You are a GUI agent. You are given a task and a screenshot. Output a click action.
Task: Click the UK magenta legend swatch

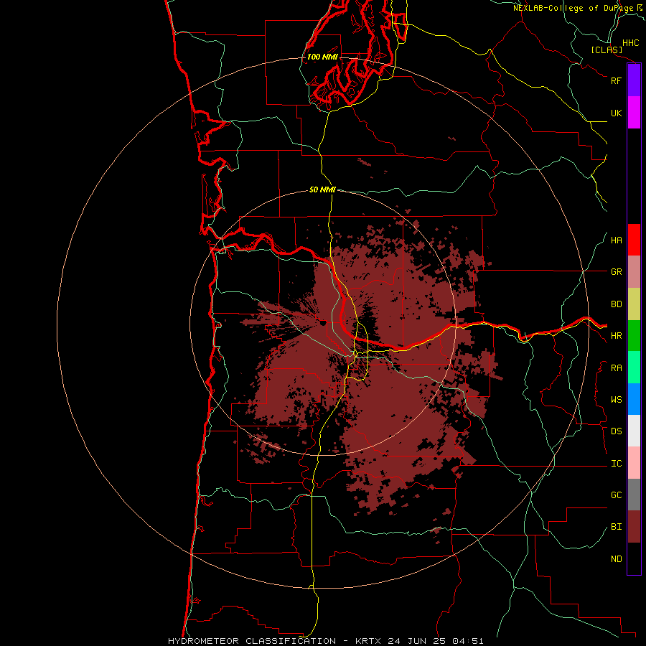634,113
